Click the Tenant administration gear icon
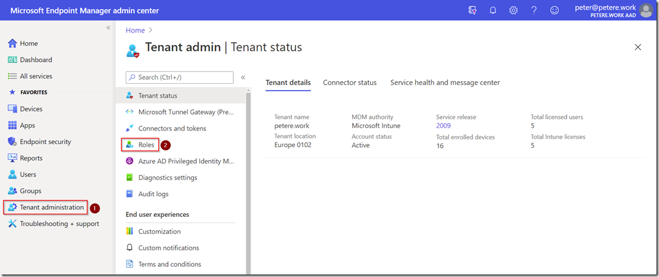Viewport: 659px width, 277px height. click(12, 207)
